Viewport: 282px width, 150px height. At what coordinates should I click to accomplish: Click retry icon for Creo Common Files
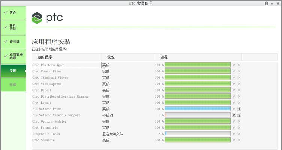click(234, 71)
